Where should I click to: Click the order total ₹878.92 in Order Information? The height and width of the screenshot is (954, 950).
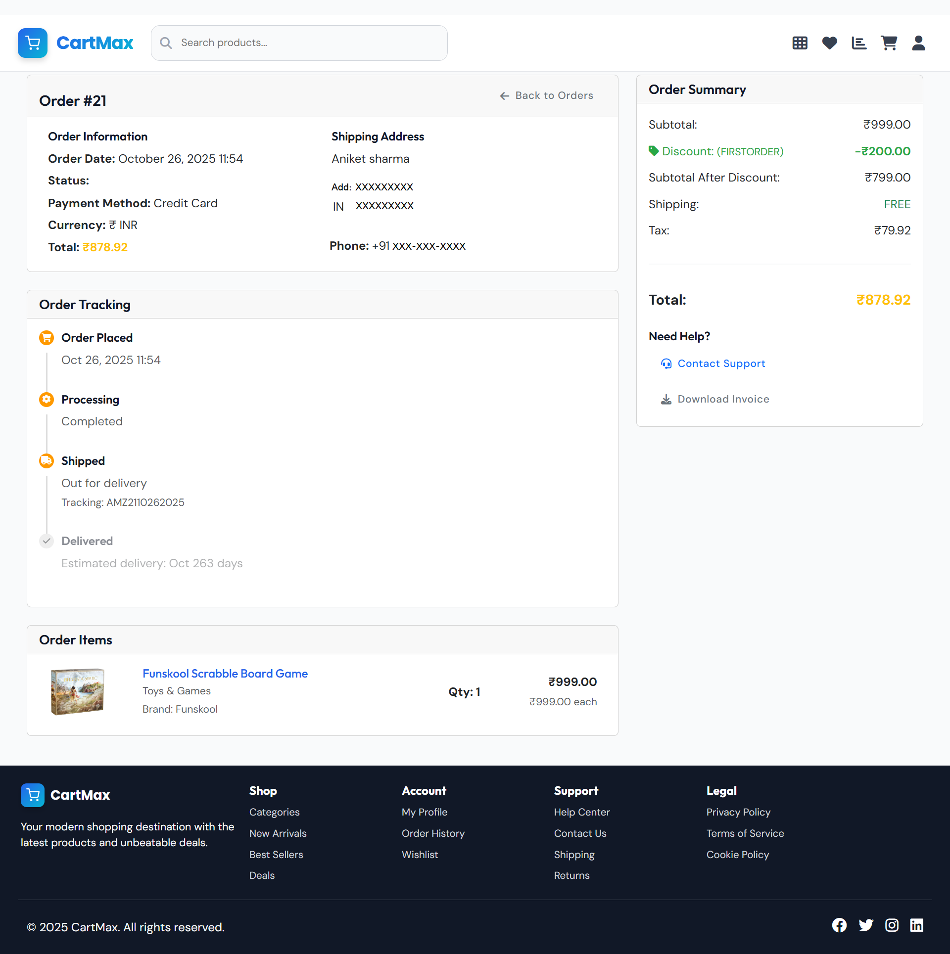105,248
